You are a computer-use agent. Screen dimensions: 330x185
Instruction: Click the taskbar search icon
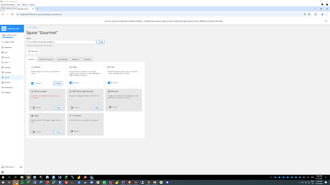coord(9,177)
